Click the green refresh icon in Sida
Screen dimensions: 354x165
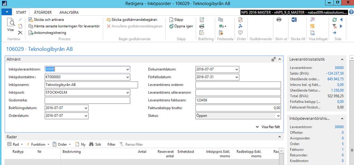(x=335, y=20)
